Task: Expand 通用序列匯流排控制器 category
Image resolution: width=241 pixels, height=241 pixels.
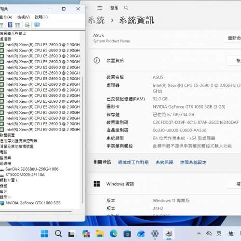Action: coord(19,141)
